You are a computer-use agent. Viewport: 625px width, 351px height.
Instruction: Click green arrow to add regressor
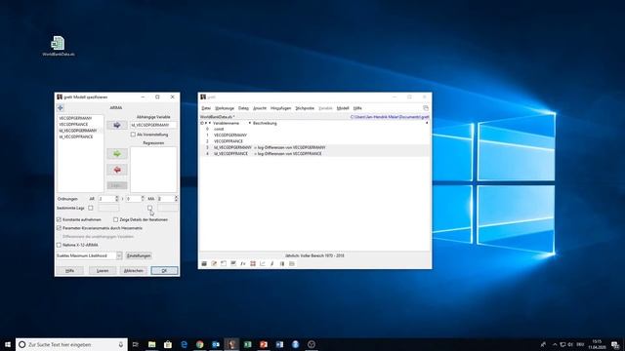(117, 154)
